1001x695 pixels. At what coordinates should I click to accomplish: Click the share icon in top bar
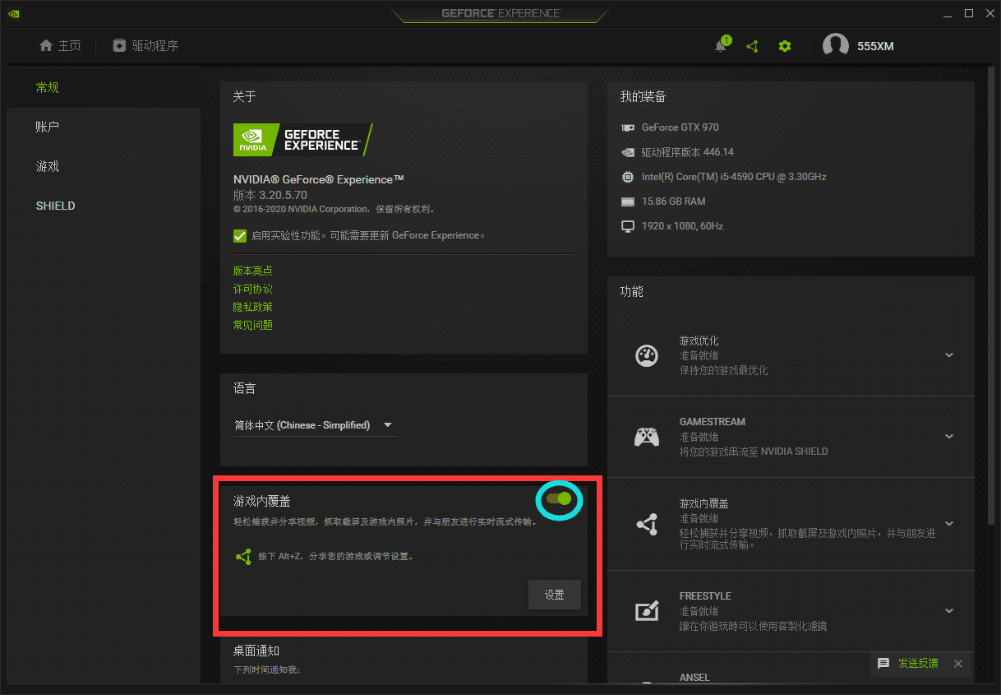[752, 46]
